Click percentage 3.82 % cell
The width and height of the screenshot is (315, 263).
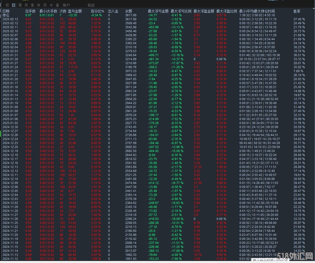(96, 67)
